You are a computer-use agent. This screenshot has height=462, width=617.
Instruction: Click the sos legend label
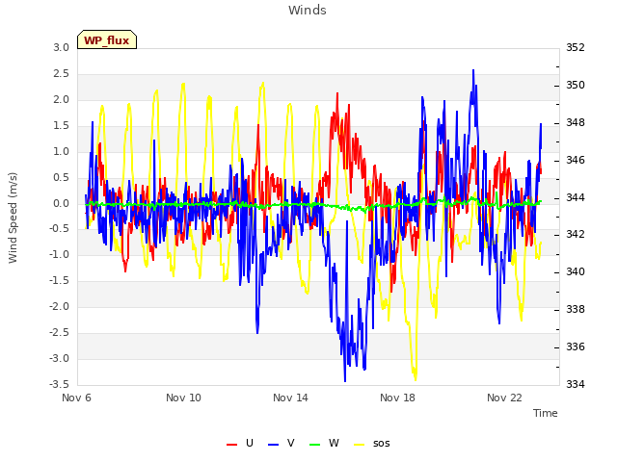point(382,444)
